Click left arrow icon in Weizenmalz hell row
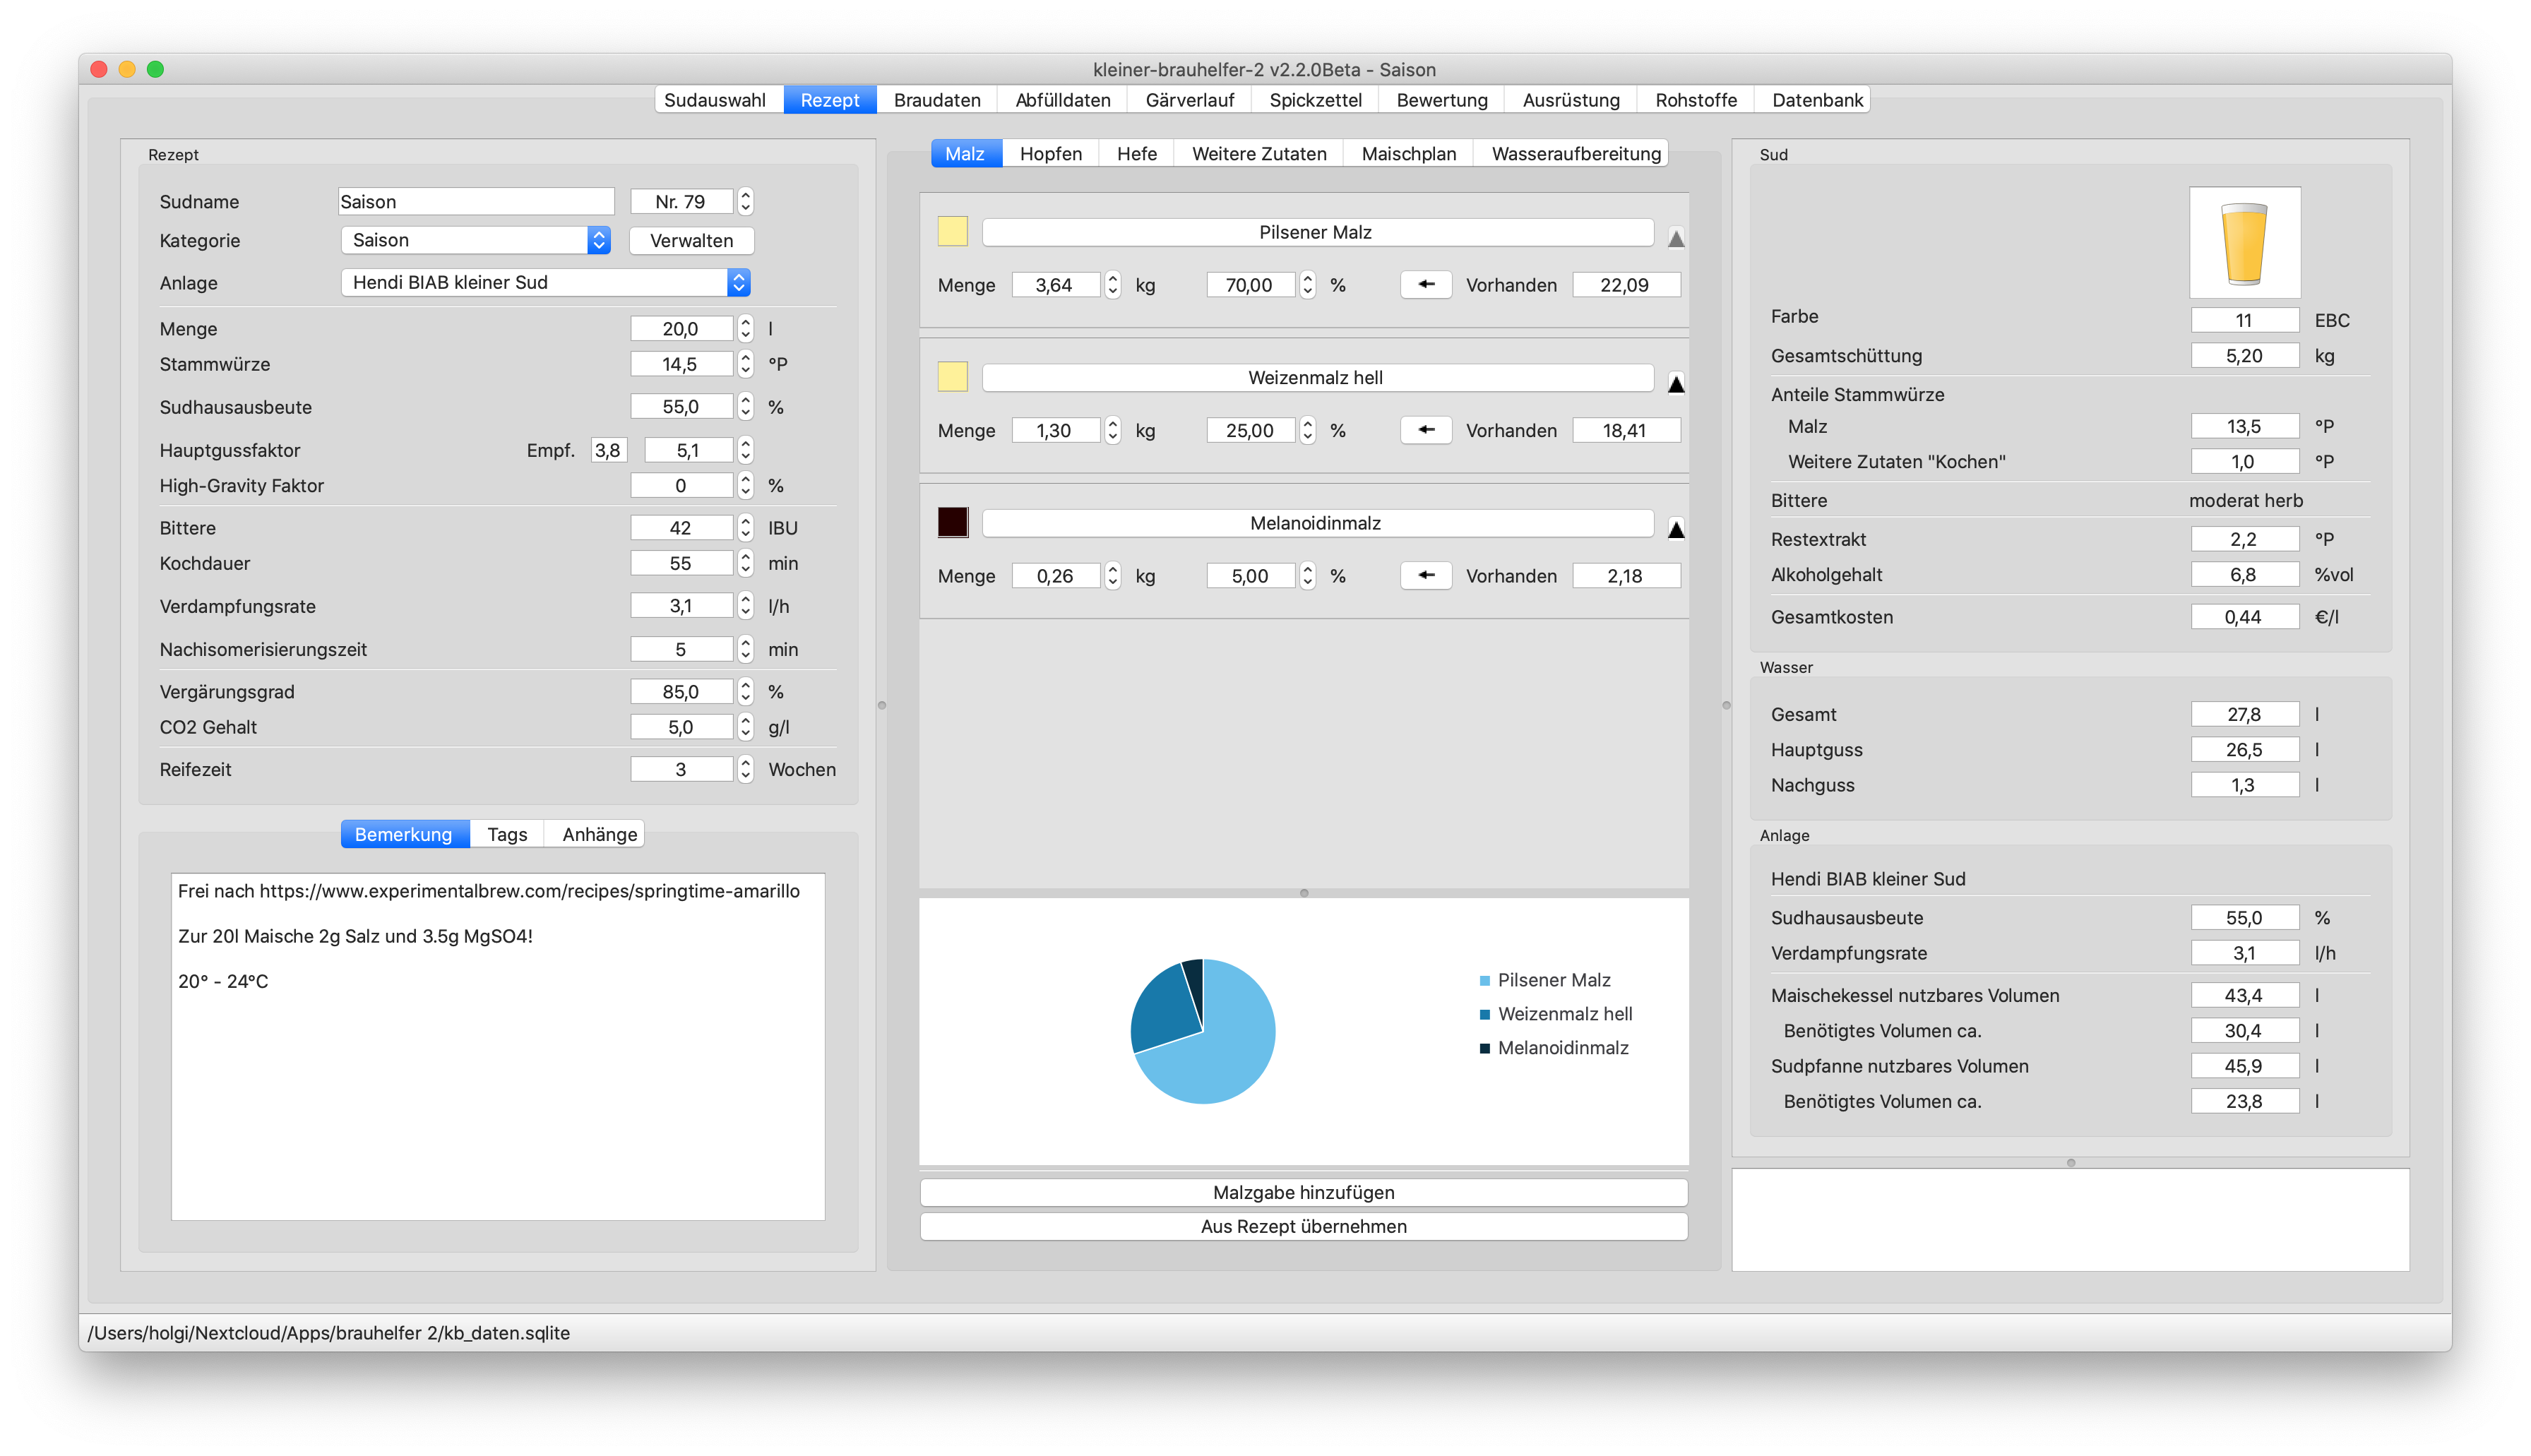 coord(1425,430)
